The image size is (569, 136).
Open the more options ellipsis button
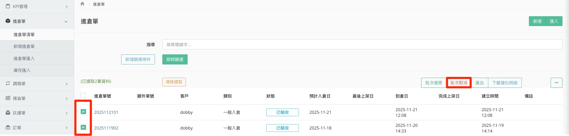tap(556, 83)
